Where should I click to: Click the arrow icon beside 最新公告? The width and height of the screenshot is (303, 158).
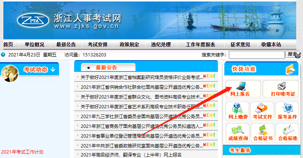(88, 68)
